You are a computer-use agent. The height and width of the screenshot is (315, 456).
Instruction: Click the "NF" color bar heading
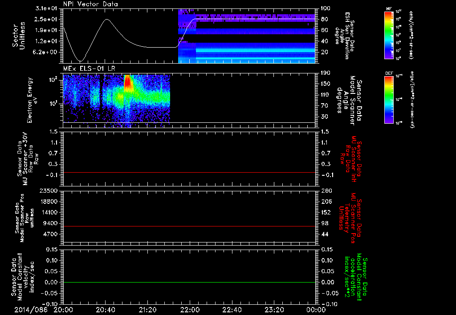click(389, 9)
